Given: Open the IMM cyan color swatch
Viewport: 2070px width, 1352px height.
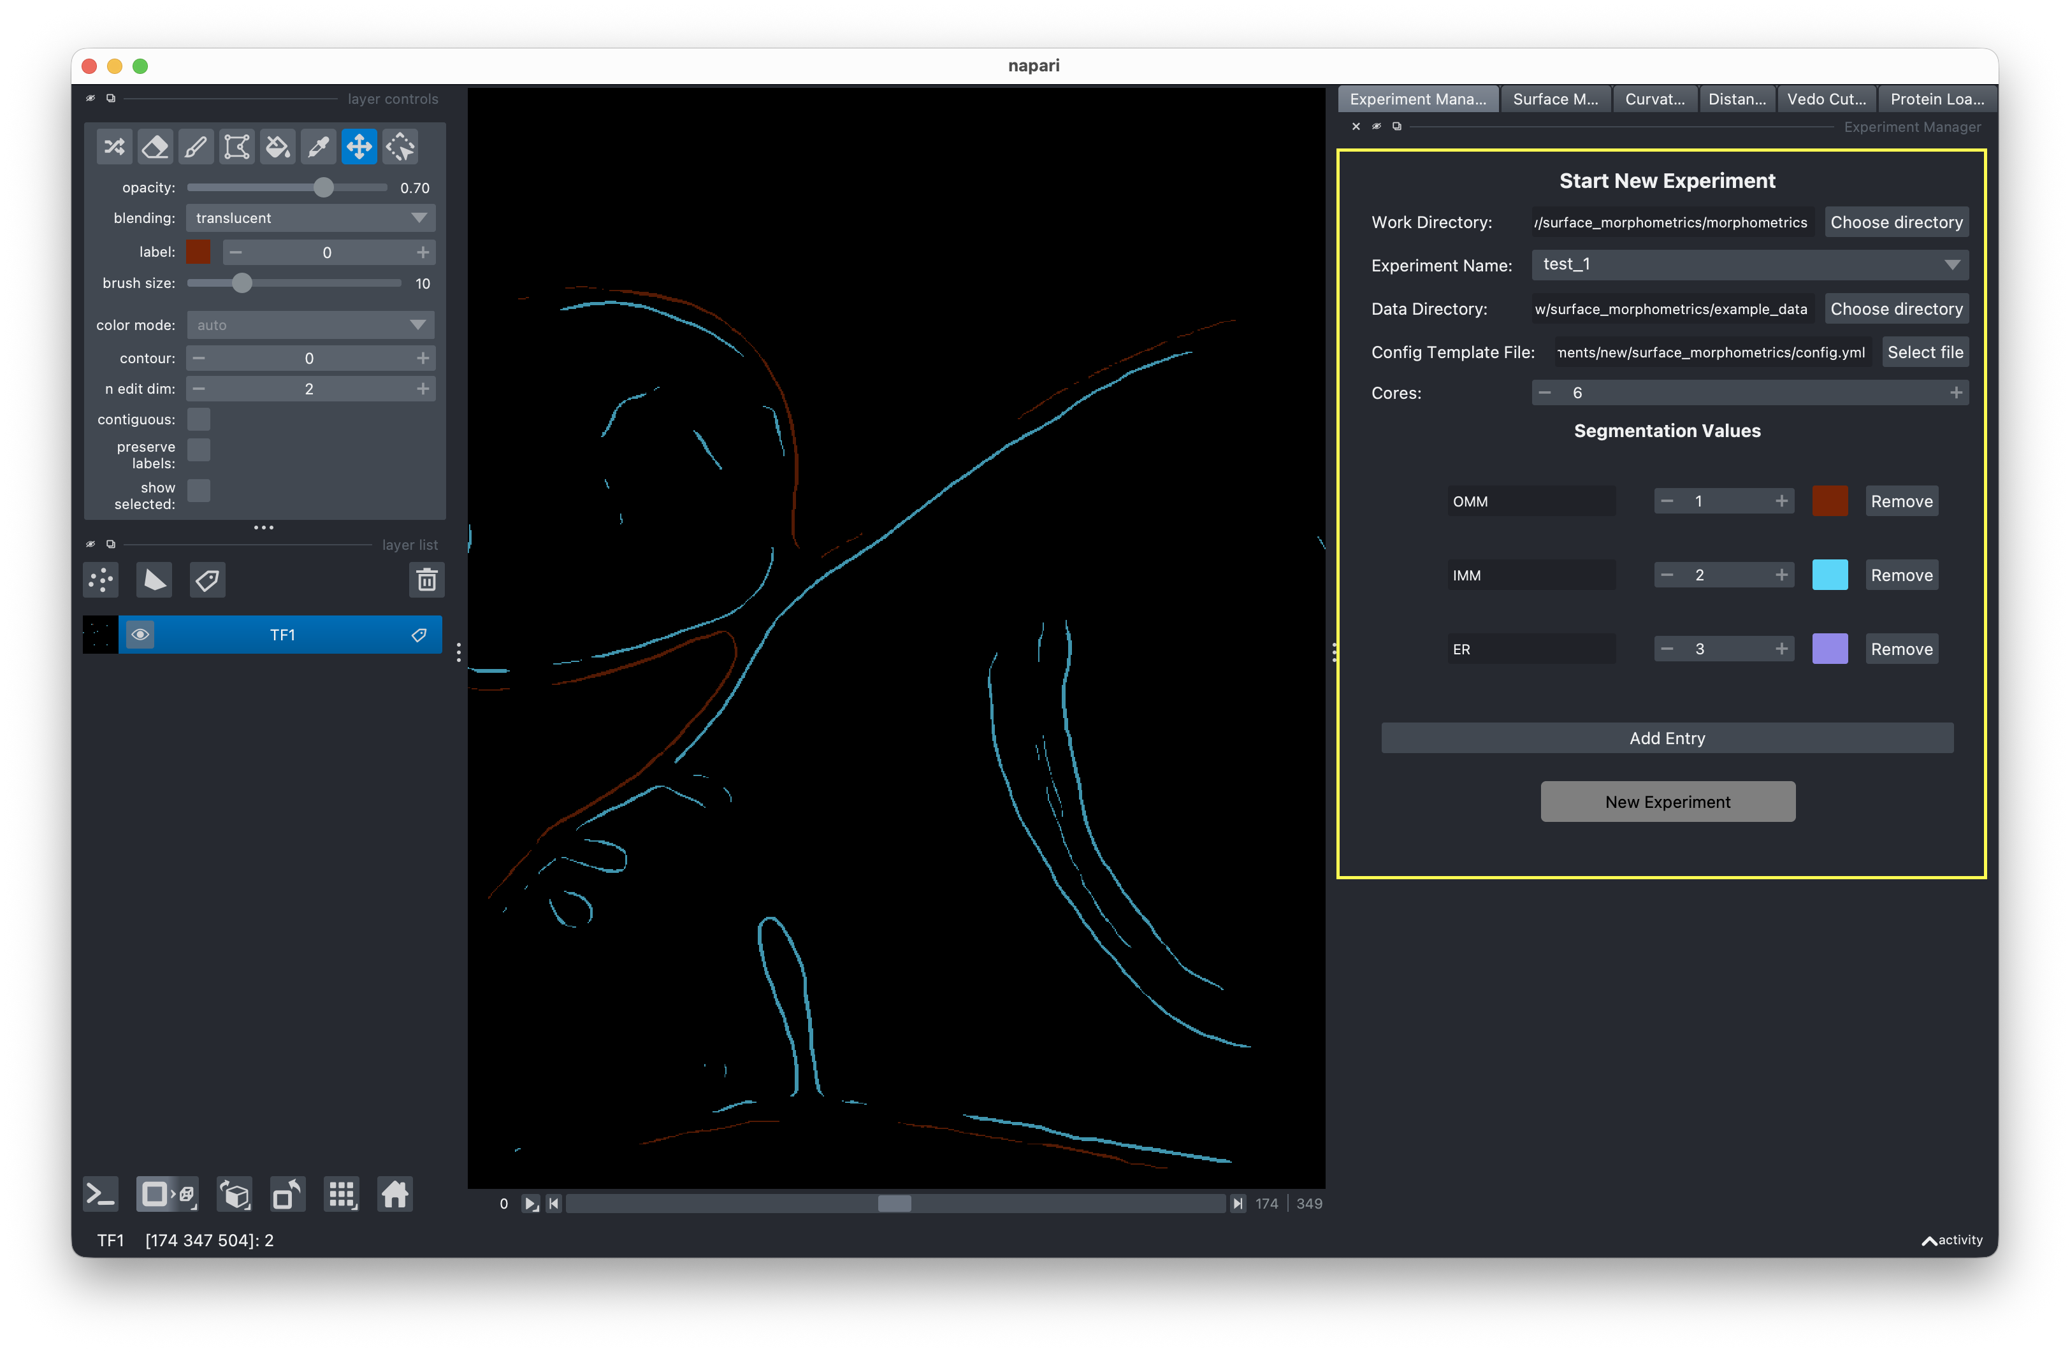Looking at the screenshot, I should pos(1829,575).
